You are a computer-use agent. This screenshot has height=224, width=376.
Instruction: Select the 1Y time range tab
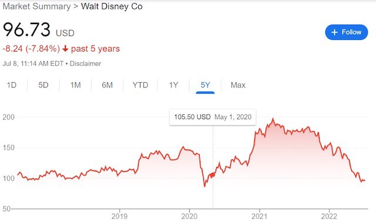(x=173, y=85)
